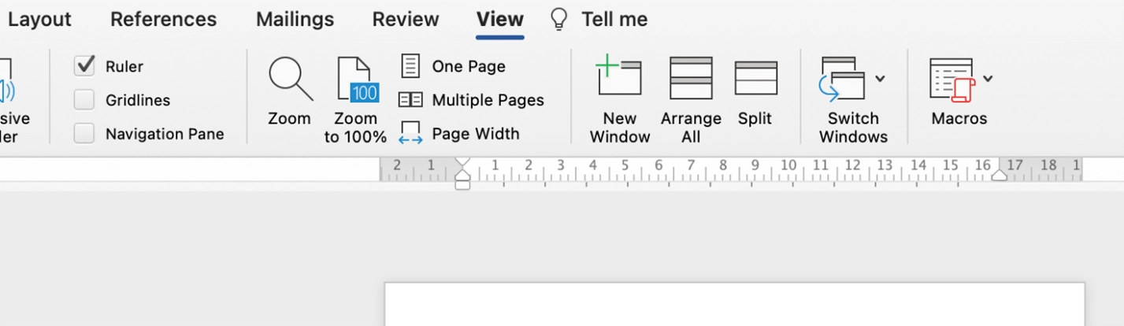
Task: Fit document to Page Width icon
Action: [410, 133]
